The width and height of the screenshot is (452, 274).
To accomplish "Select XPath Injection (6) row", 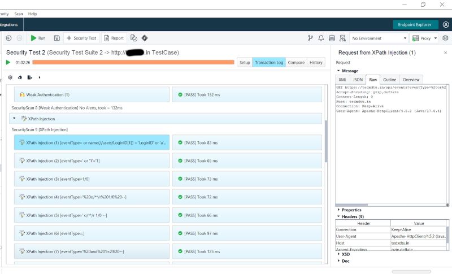I will (92, 233).
